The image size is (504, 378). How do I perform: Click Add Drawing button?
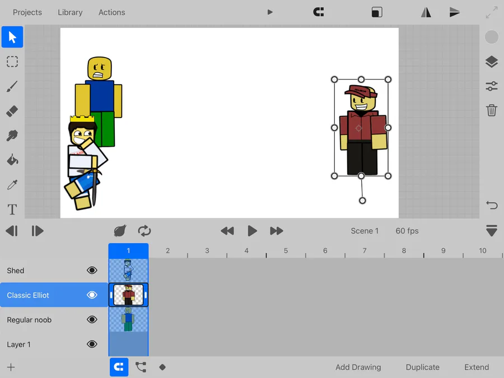point(358,367)
